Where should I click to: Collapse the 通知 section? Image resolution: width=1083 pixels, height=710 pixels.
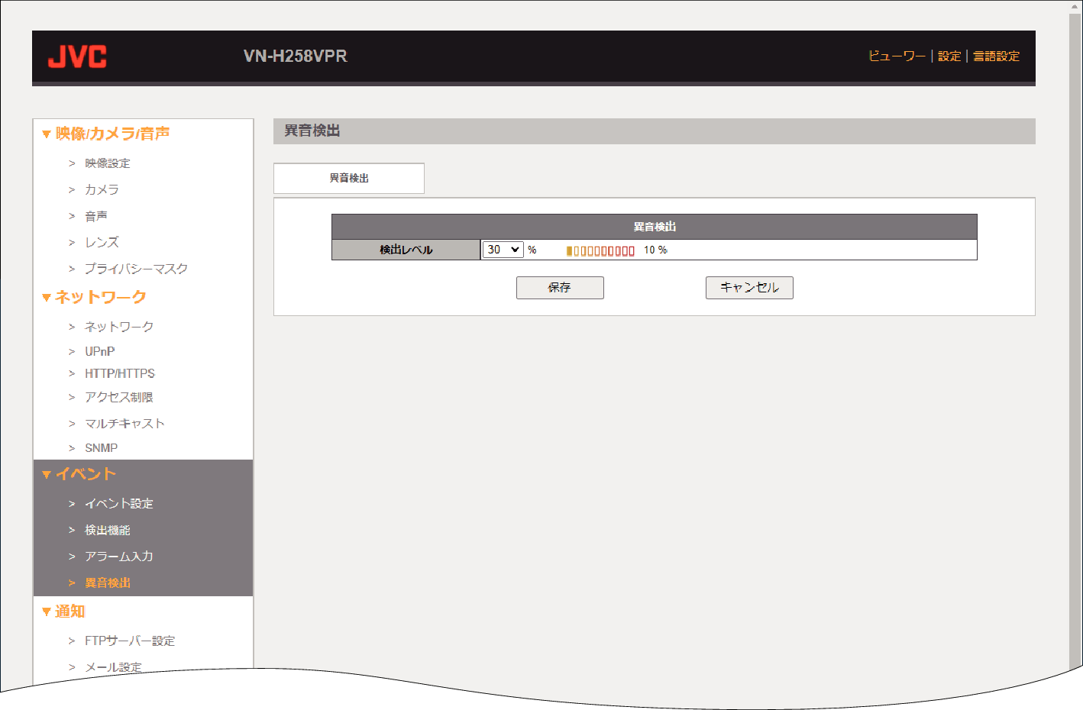(63, 612)
